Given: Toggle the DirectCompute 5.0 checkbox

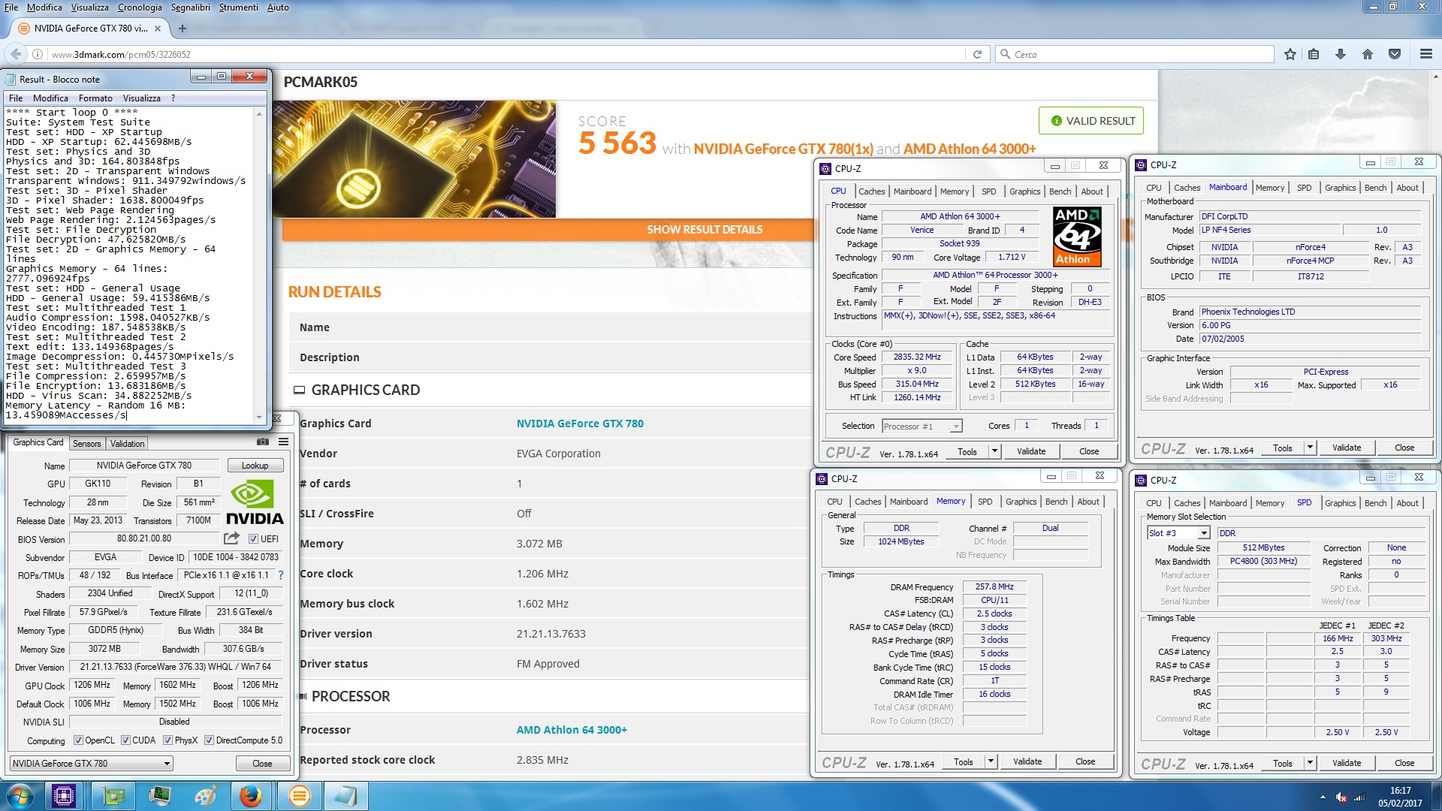Looking at the screenshot, I should [209, 740].
